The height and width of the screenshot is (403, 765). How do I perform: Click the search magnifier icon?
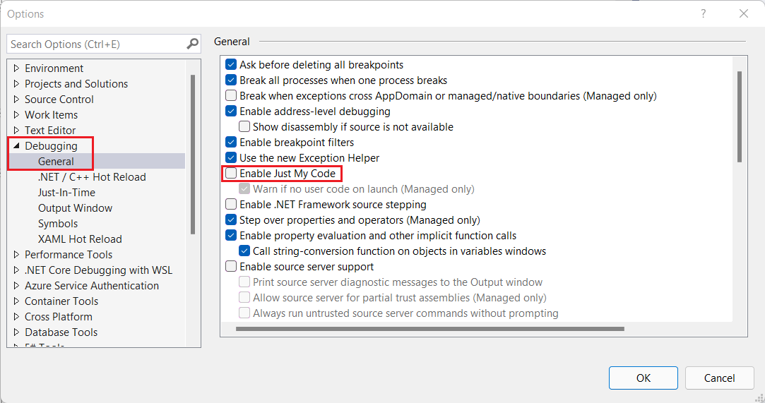point(193,44)
